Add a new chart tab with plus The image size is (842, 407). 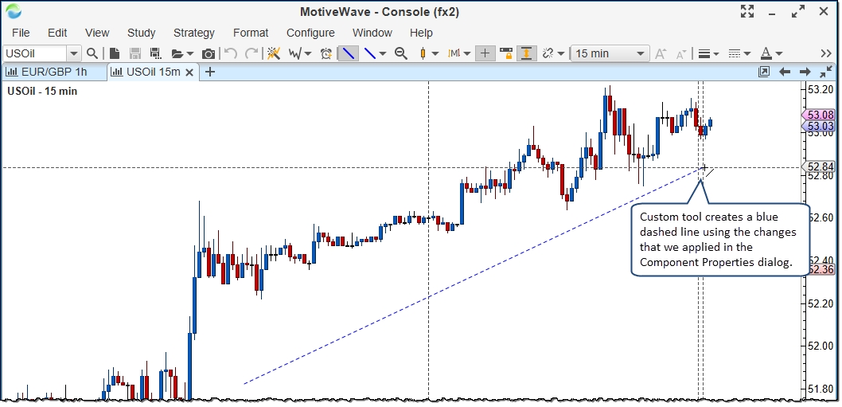(x=210, y=72)
